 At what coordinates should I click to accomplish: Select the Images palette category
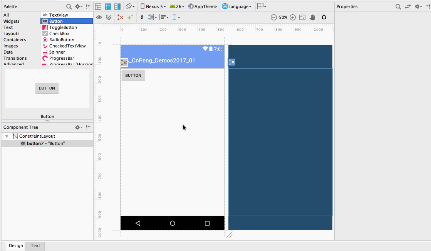coord(10,46)
